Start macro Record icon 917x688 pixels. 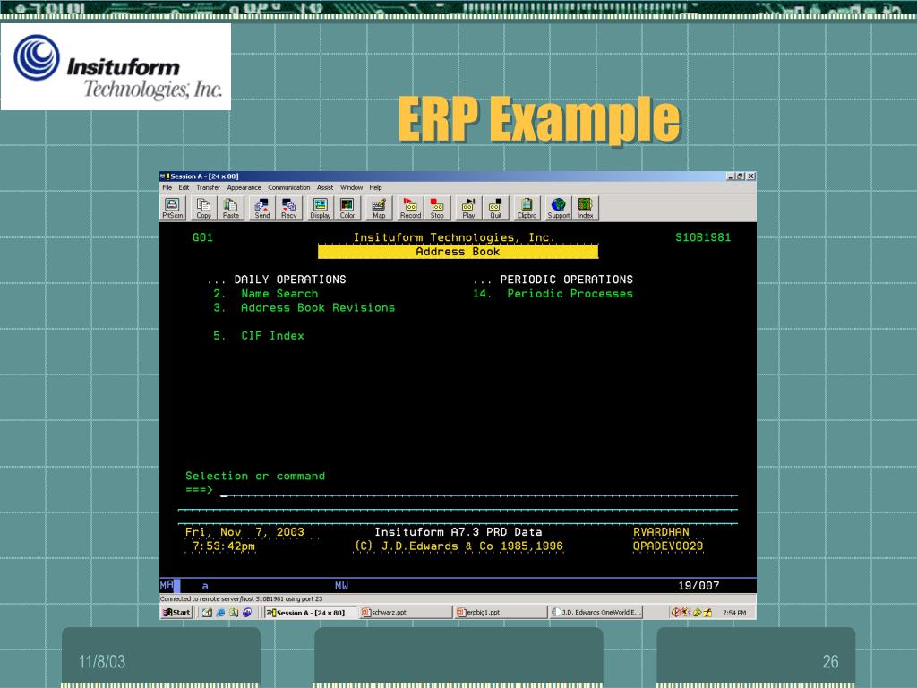click(410, 208)
